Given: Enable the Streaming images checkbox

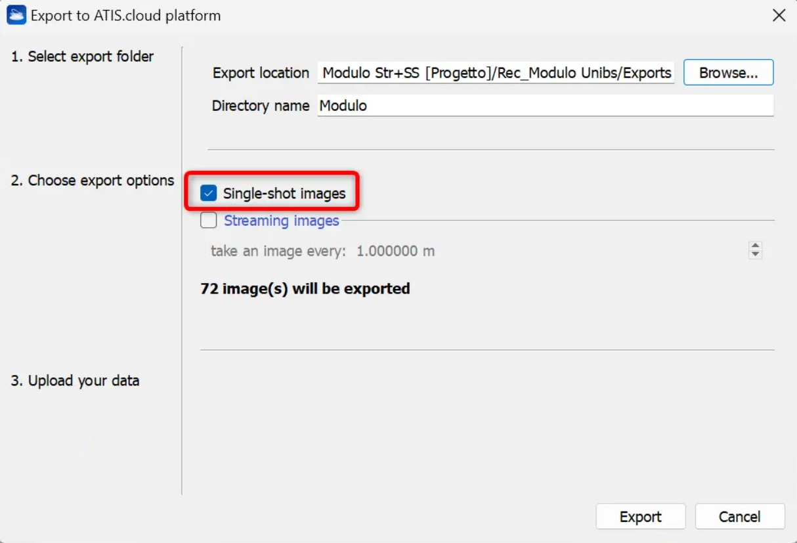Looking at the screenshot, I should [x=209, y=221].
